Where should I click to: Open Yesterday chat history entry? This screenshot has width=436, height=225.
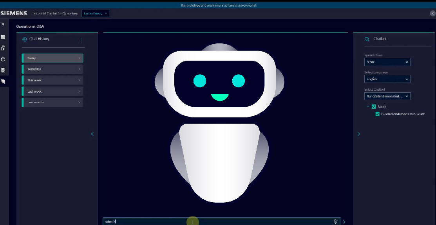point(52,69)
